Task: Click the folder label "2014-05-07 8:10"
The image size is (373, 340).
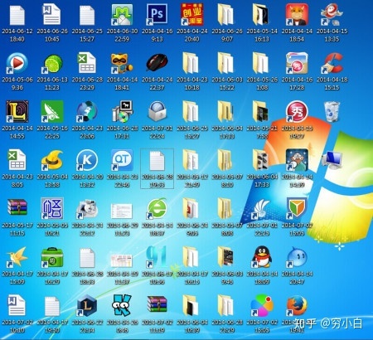Action: 227,181
